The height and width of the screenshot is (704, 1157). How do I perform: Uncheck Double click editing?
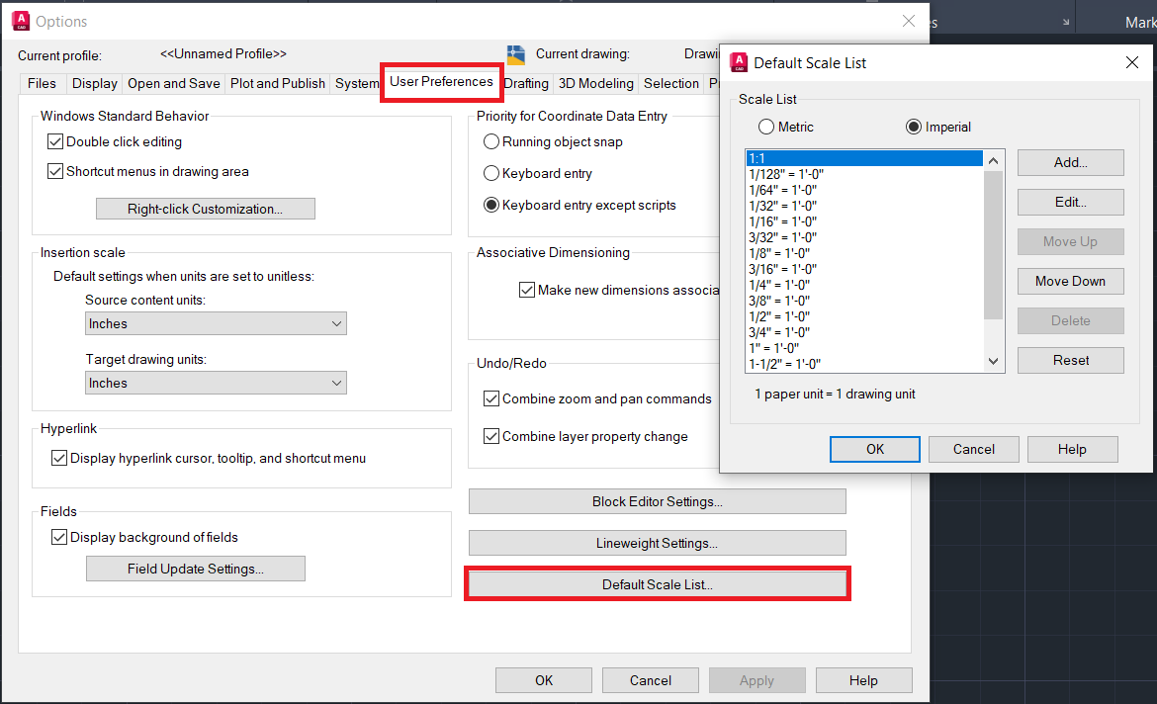point(56,142)
